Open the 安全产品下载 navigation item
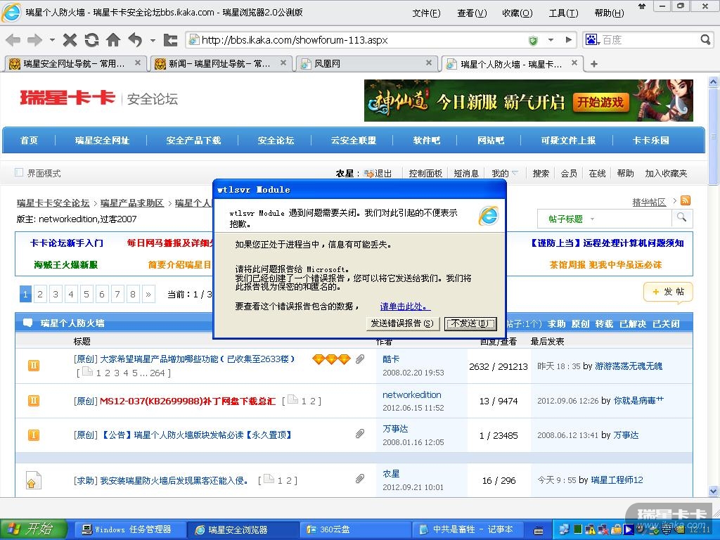The image size is (720, 540). tap(193, 141)
